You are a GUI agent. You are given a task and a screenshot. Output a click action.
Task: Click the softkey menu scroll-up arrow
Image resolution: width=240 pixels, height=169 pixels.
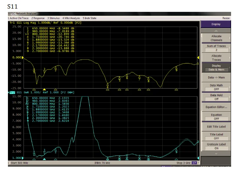pos(216,30)
